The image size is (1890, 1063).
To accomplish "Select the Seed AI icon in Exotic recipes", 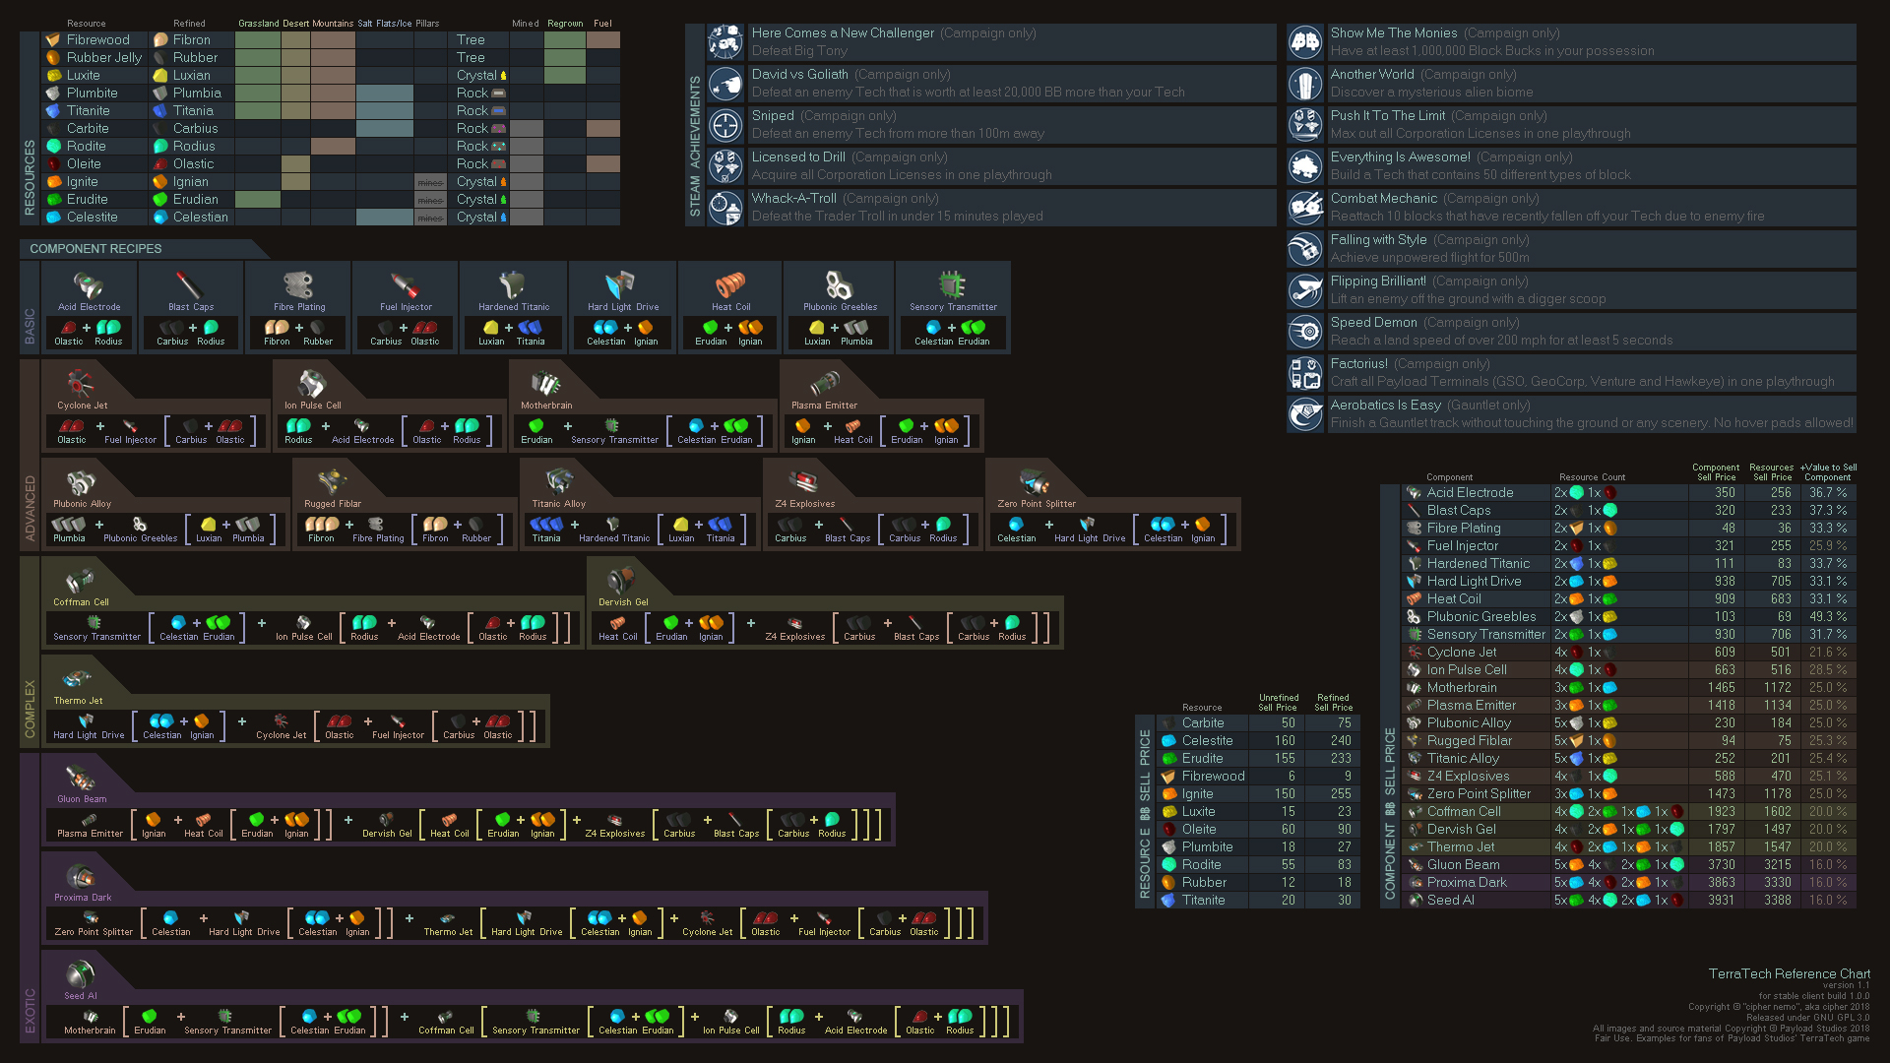I will (80, 974).
